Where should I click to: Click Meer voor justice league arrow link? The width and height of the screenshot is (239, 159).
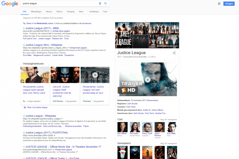tap(35, 107)
